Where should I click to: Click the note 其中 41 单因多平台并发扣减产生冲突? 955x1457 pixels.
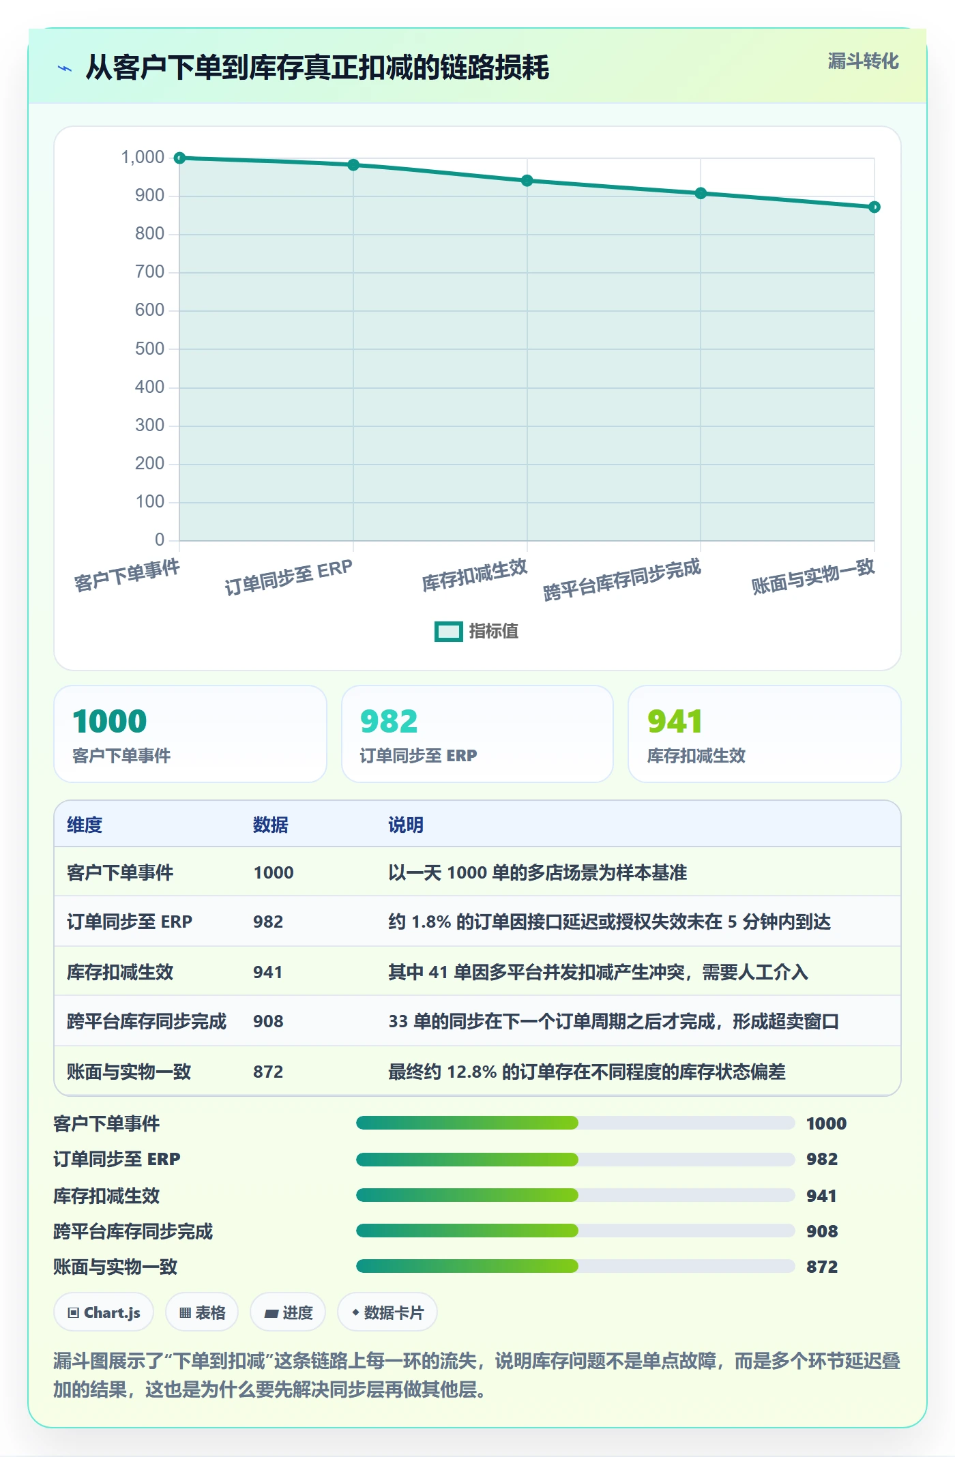tap(598, 972)
